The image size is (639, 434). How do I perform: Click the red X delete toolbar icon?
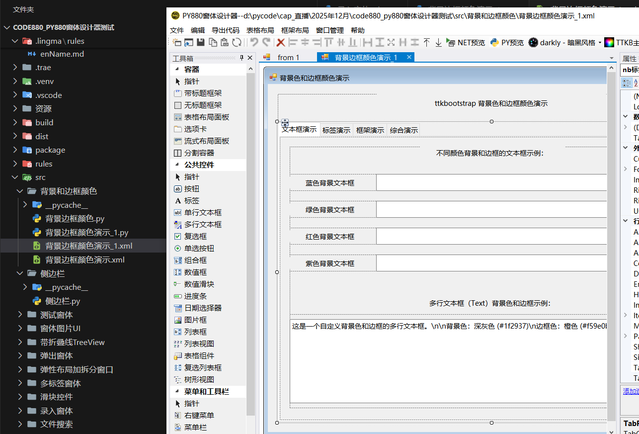click(x=280, y=43)
